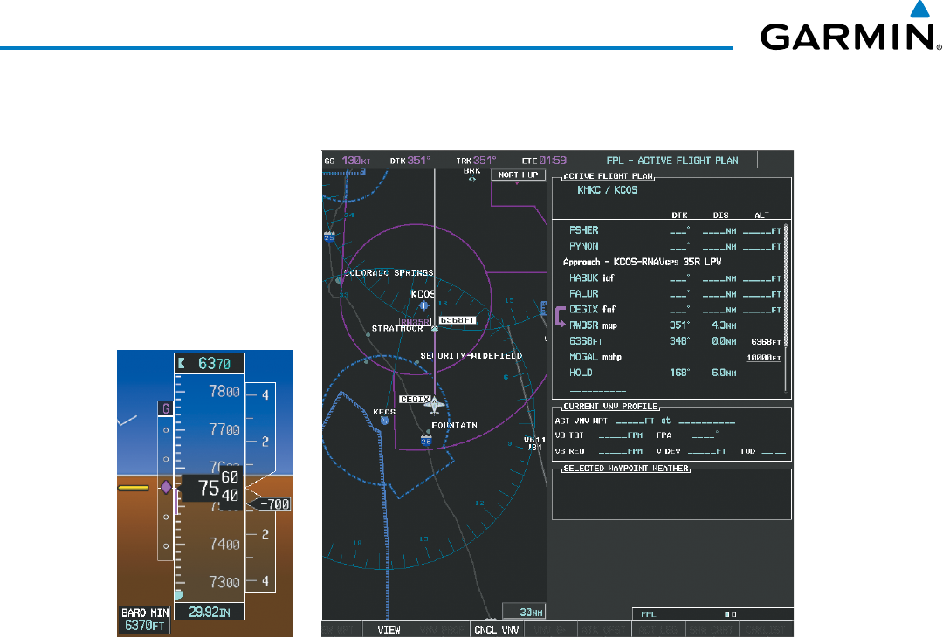The height and width of the screenshot is (637, 943).
Task: Select the HOLD leg row
Action: pos(652,373)
